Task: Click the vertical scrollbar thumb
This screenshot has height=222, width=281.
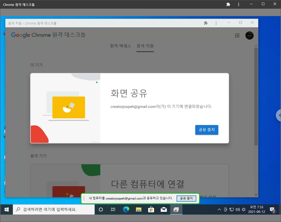Action: point(256,96)
